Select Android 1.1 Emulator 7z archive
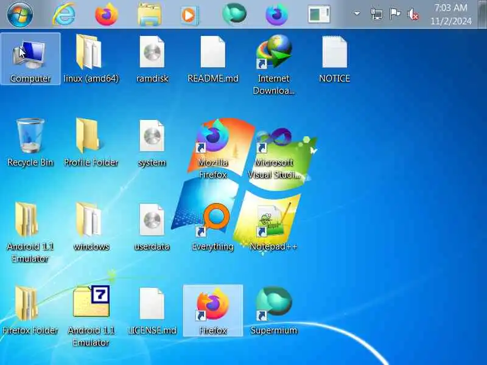 (x=91, y=316)
